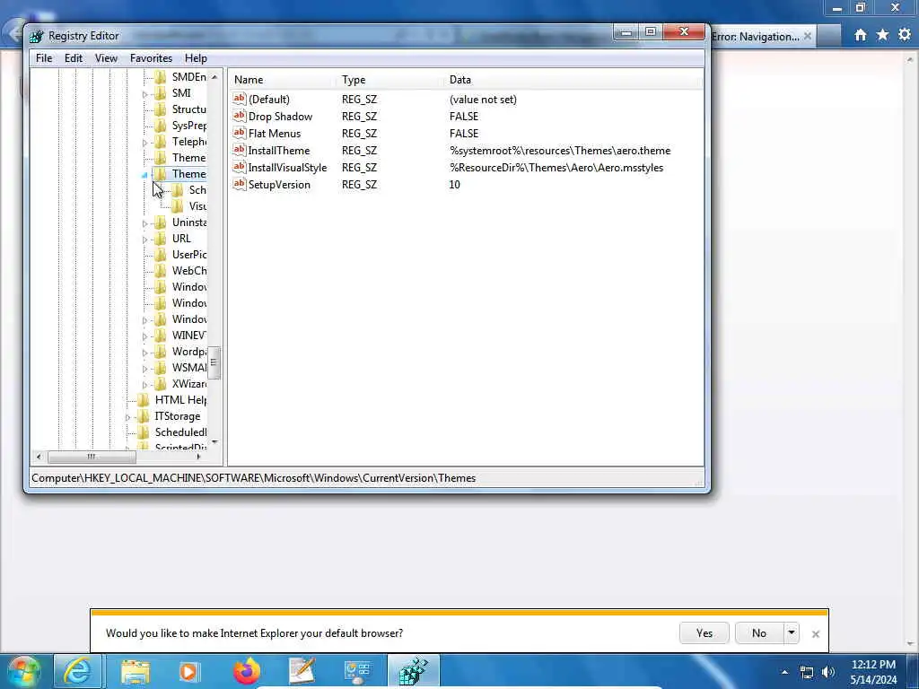
Task: Click the tree scroll up arrow
Action: click(x=214, y=77)
